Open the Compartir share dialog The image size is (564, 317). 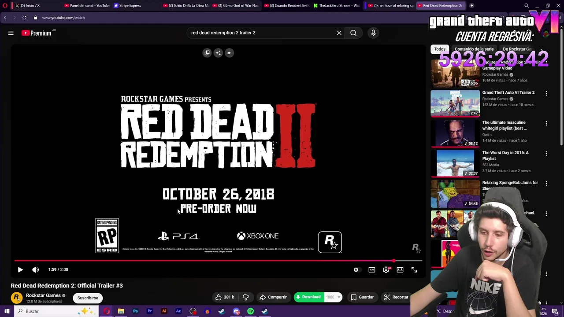coord(273,297)
